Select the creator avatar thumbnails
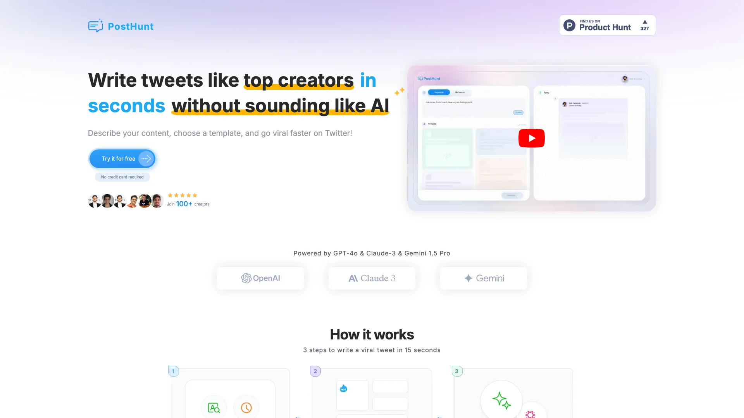This screenshot has width=744, height=418. (125, 200)
